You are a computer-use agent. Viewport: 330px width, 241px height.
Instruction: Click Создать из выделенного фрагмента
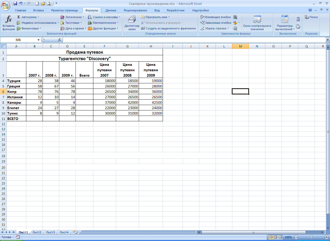click(169, 28)
